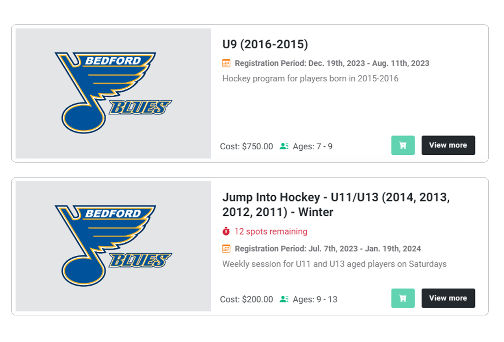
Task: View more details for the U9 program
Action: (x=448, y=145)
